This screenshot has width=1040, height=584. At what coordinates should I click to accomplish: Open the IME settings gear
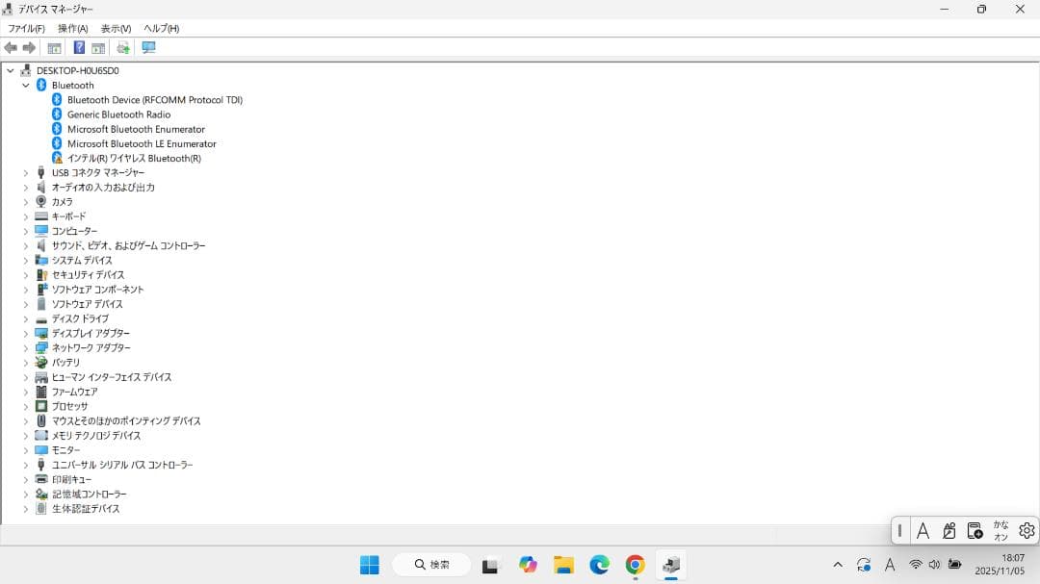pos(1027,530)
